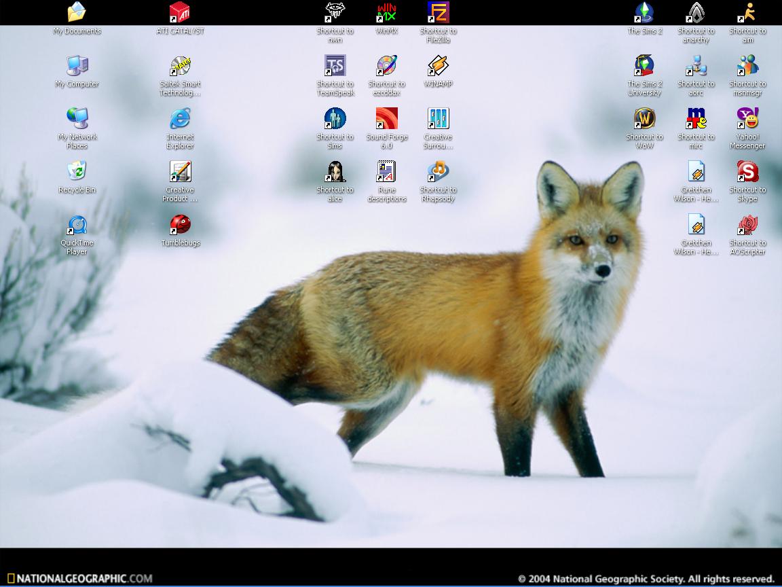This screenshot has height=587, width=782.
Task: Select the WinMX shortcut icon
Action: tap(386, 13)
